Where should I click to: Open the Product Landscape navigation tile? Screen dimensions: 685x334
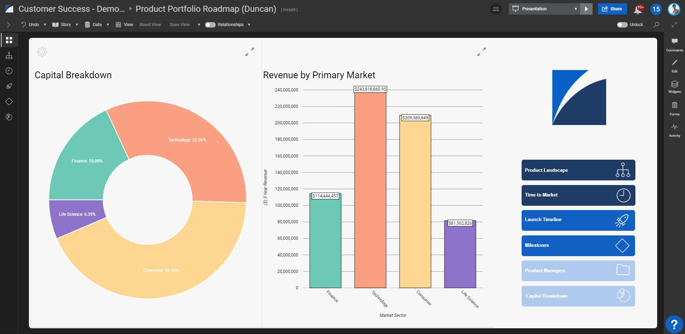578,170
